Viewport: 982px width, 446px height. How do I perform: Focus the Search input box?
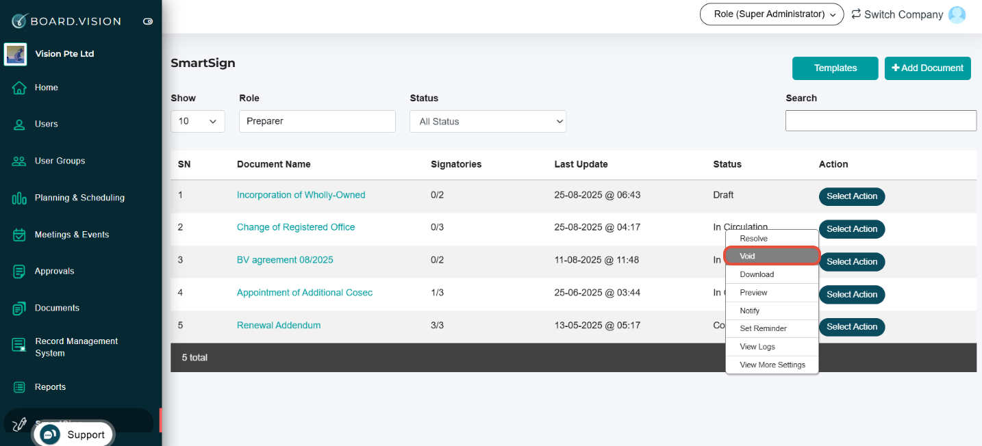(881, 120)
